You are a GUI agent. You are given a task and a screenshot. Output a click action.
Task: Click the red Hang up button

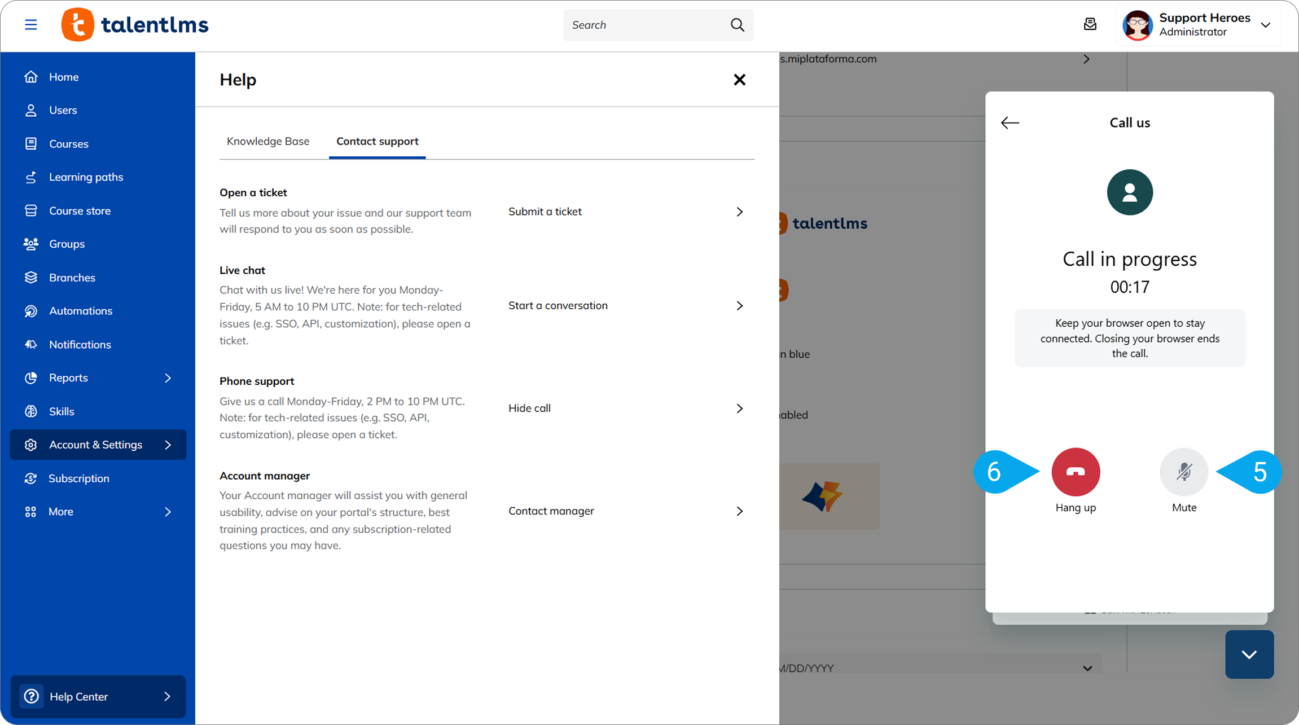(1076, 472)
